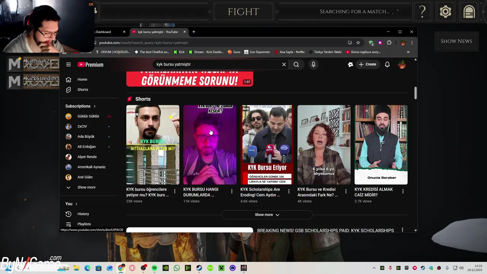This screenshot has width=487, height=274.
Task: Show more bookmarks with the overflow chevron
Action: 408,52
